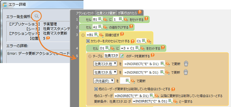Delete the 社員マスタ.名 update row via trash icon

tap(186, 72)
